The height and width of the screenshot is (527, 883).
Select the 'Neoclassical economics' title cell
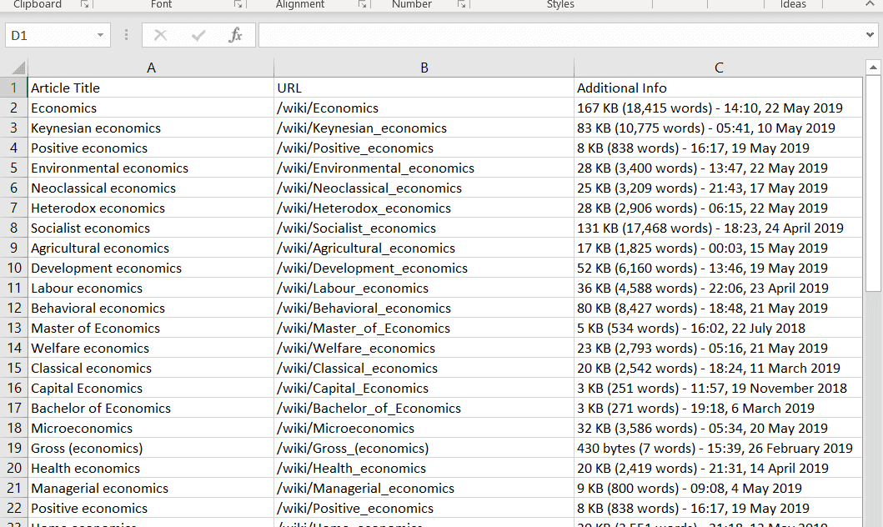pos(151,188)
